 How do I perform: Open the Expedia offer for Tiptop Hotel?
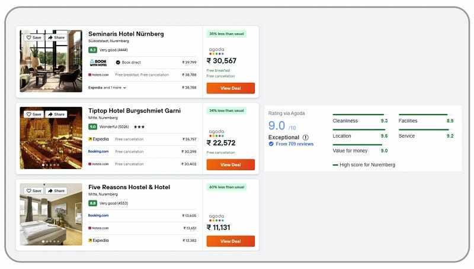pos(98,139)
